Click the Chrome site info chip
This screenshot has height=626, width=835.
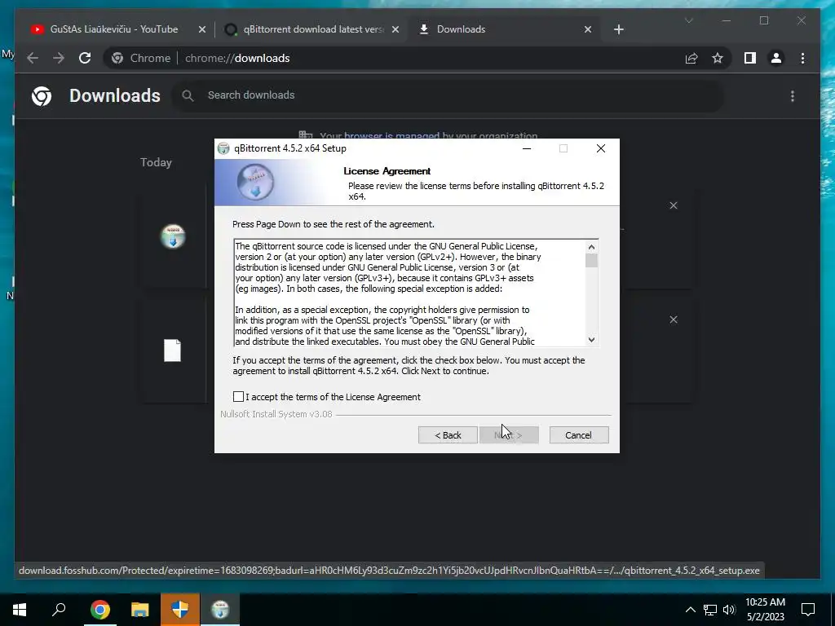tap(141, 58)
